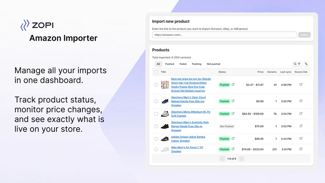
Task: Check the Nike Air Force 1 row
Action: click(156, 149)
